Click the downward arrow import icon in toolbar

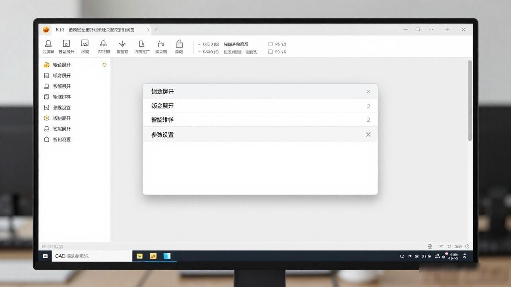(x=122, y=43)
